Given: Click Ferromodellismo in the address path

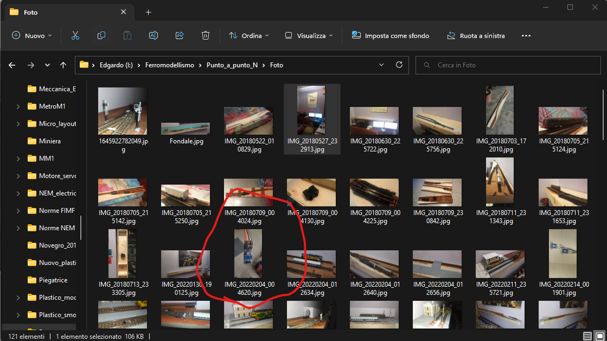Looking at the screenshot, I should 169,65.
